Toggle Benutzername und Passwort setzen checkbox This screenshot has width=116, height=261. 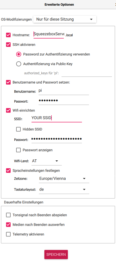(x=8, y=82)
